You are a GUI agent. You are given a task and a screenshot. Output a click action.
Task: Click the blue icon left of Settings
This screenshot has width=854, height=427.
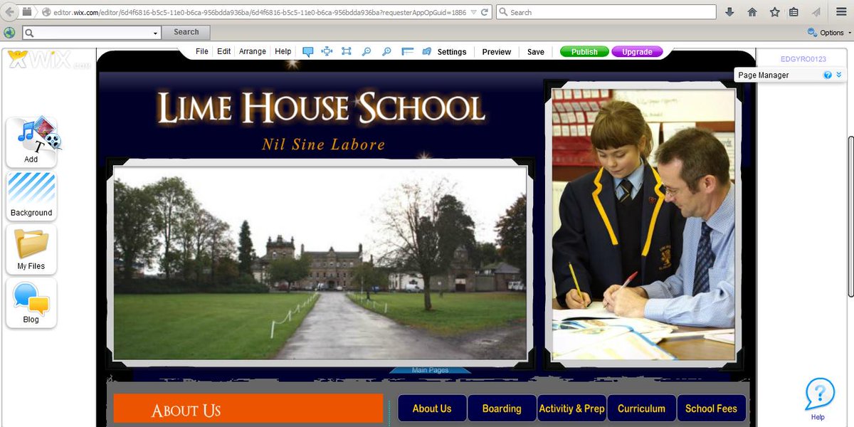click(x=427, y=51)
